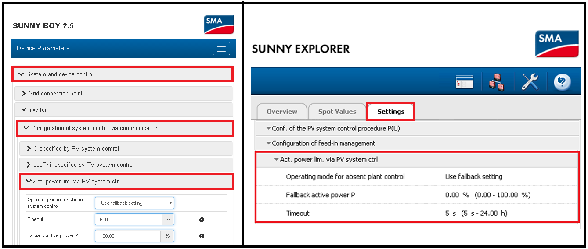This screenshot has height=249, width=588.
Task: Collapse Configuration of feed-in management
Action: point(323,144)
